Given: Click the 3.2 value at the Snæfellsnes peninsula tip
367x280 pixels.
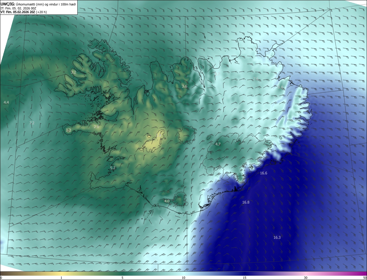Looking at the screenshot, I should (68, 130).
